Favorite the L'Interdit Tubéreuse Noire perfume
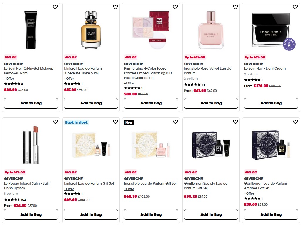302x225 pixels. 115,7
